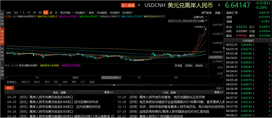
Task: Open the 分时走势 sidebar tab
Action: 2,19
